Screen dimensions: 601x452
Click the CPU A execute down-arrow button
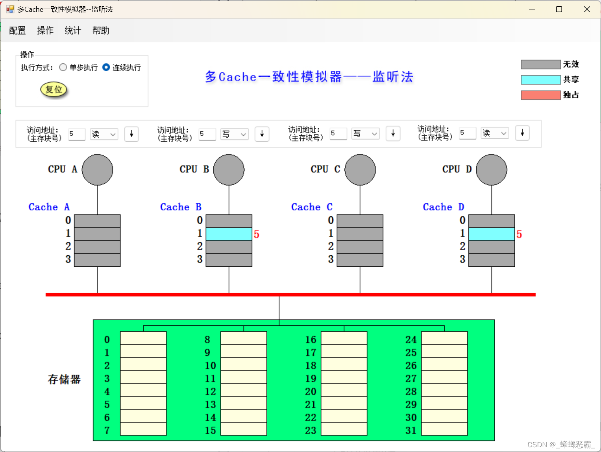[x=131, y=134]
